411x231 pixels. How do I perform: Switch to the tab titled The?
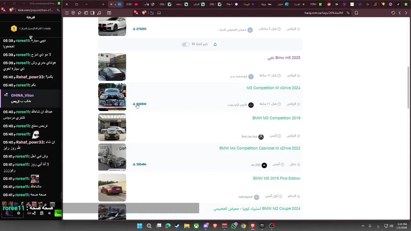pyautogui.click(x=232, y=4)
